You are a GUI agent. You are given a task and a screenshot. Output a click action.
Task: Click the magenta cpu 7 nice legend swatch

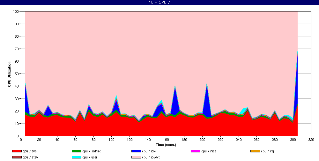(x=196, y=151)
